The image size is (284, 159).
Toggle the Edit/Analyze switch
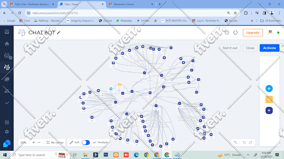click(86, 142)
